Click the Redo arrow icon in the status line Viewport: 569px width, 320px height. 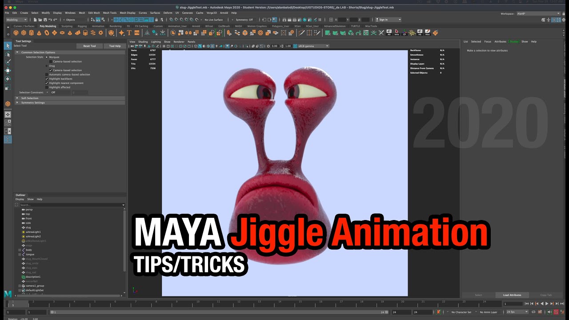click(x=55, y=20)
